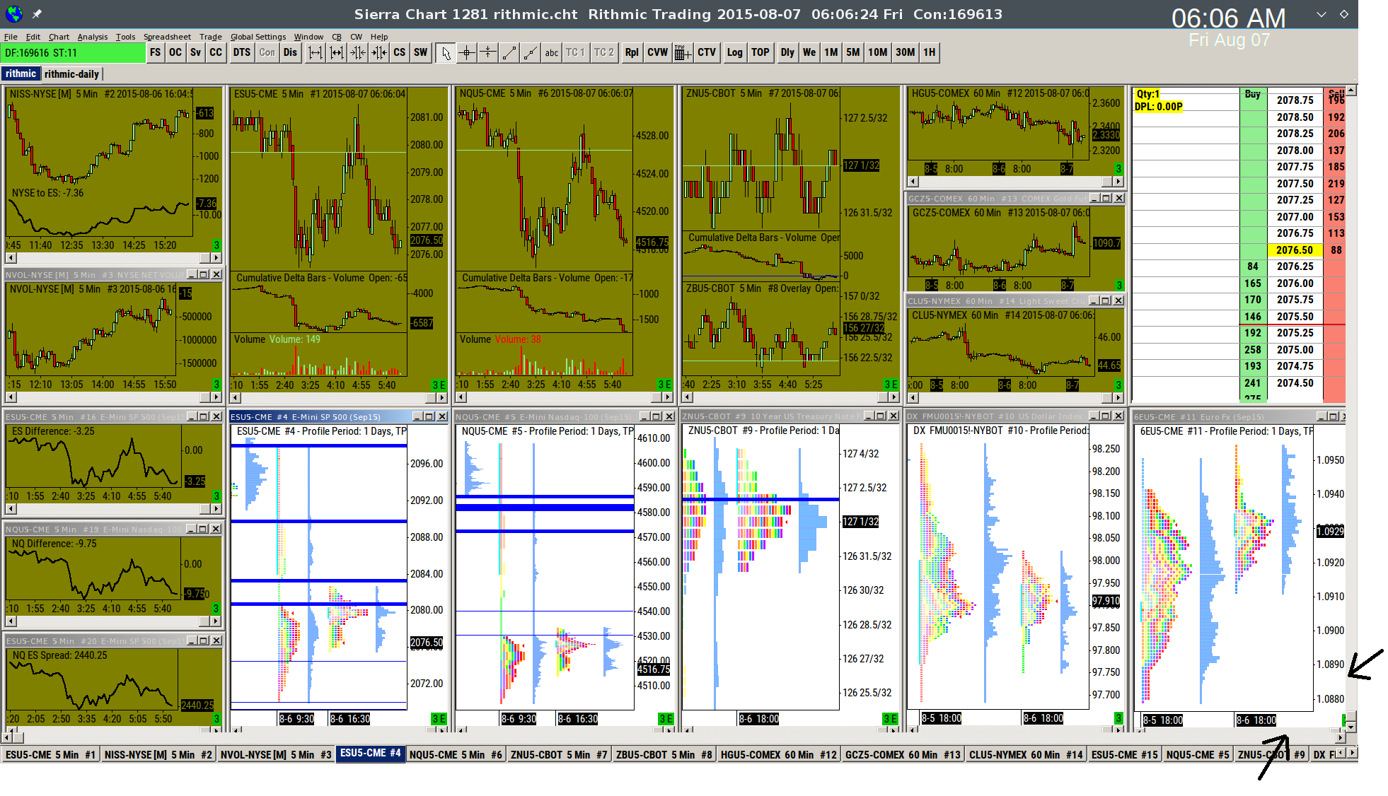Open the Global Settings menu
The width and height of the screenshot is (1388, 796).
coord(258,37)
